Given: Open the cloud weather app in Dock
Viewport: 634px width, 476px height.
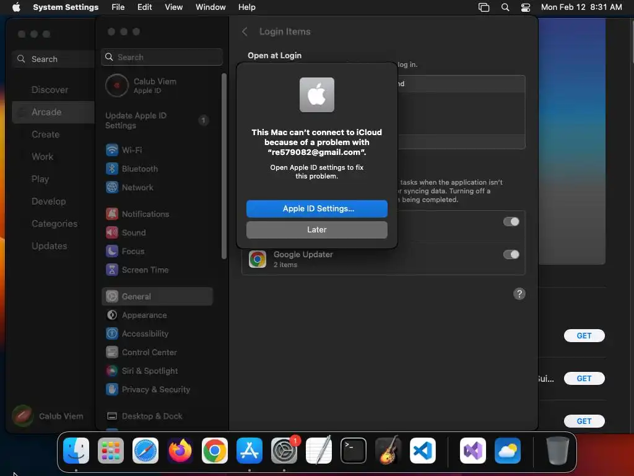Looking at the screenshot, I should point(508,451).
